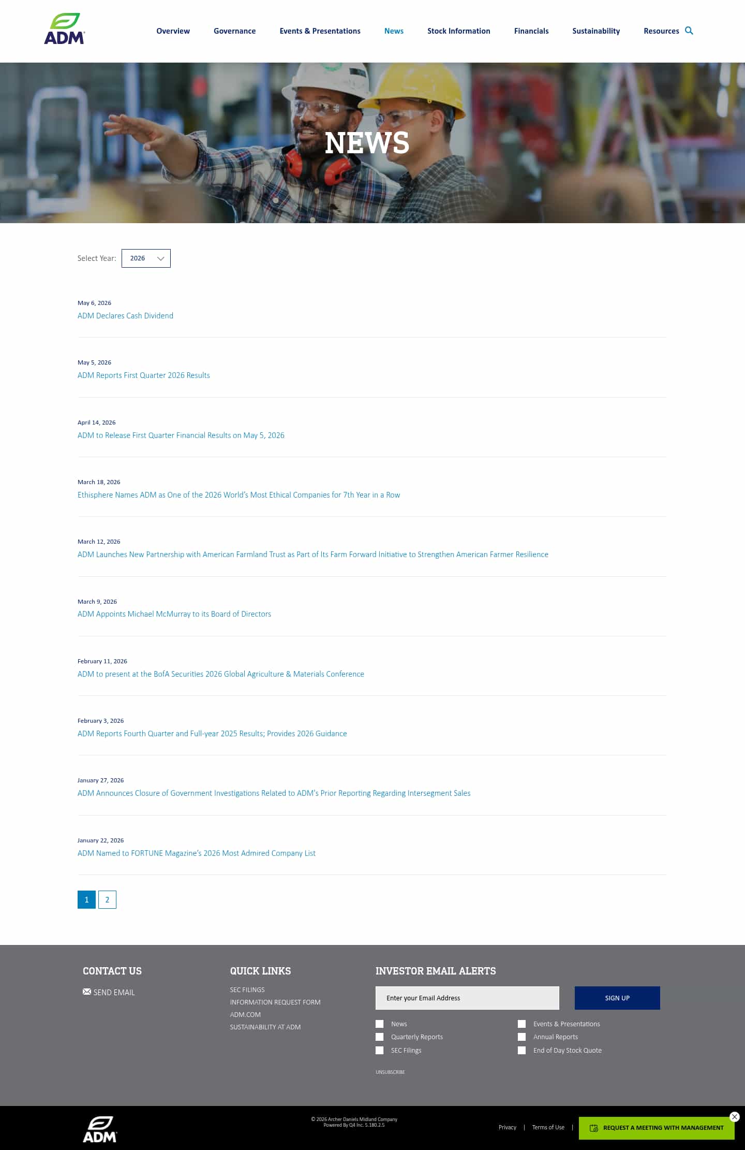Check the Events & Presentations alert box
Viewport: 745px width, 1150px height.
[x=522, y=1024]
